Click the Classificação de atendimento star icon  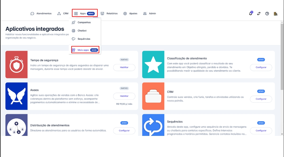(153, 65)
